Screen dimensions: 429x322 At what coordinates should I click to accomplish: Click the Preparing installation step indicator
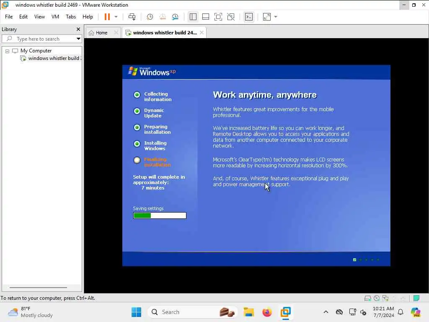coord(137,127)
